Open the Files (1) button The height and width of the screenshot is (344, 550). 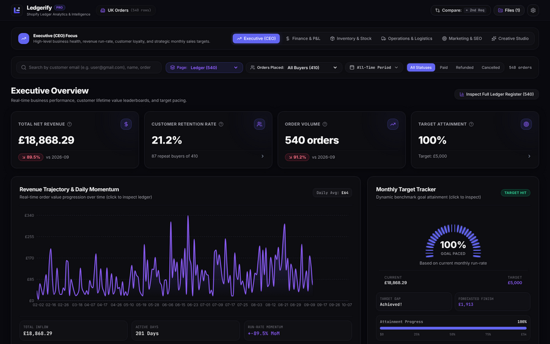point(509,10)
